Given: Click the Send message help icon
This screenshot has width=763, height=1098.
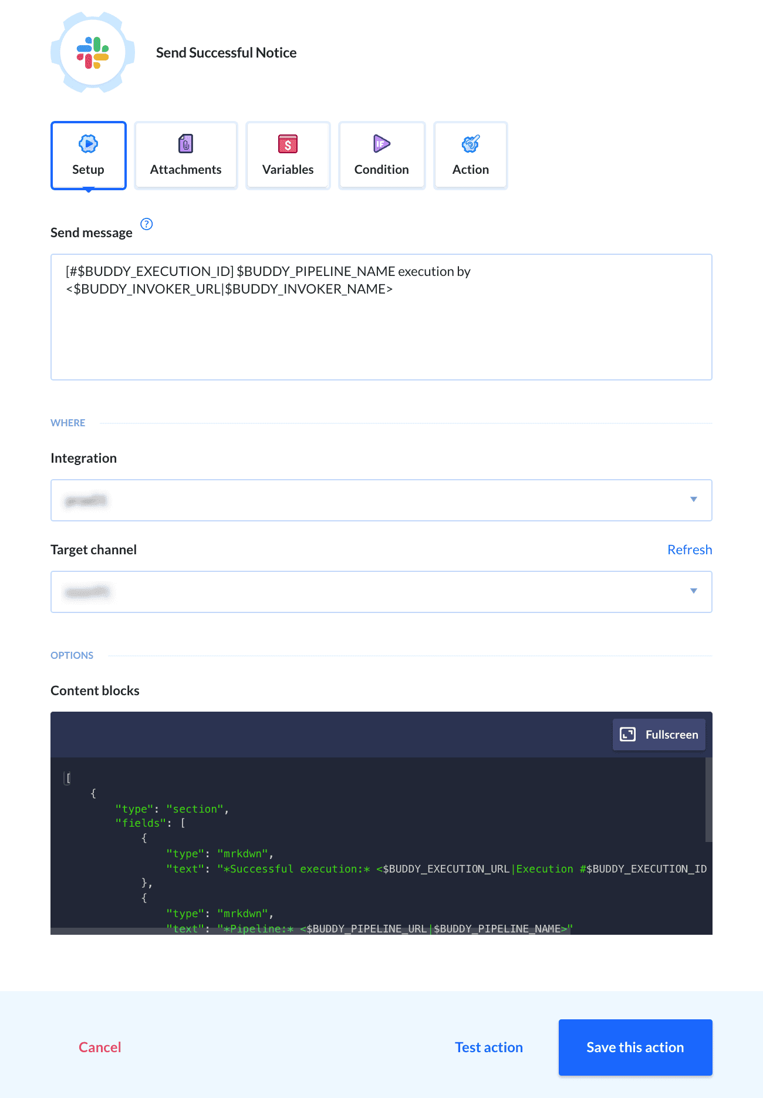Looking at the screenshot, I should click(147, 224).
